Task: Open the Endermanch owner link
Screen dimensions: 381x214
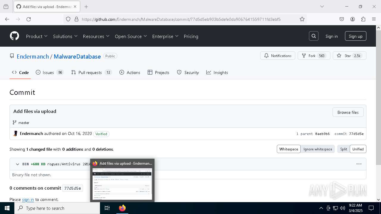Action: click(33, 56)
